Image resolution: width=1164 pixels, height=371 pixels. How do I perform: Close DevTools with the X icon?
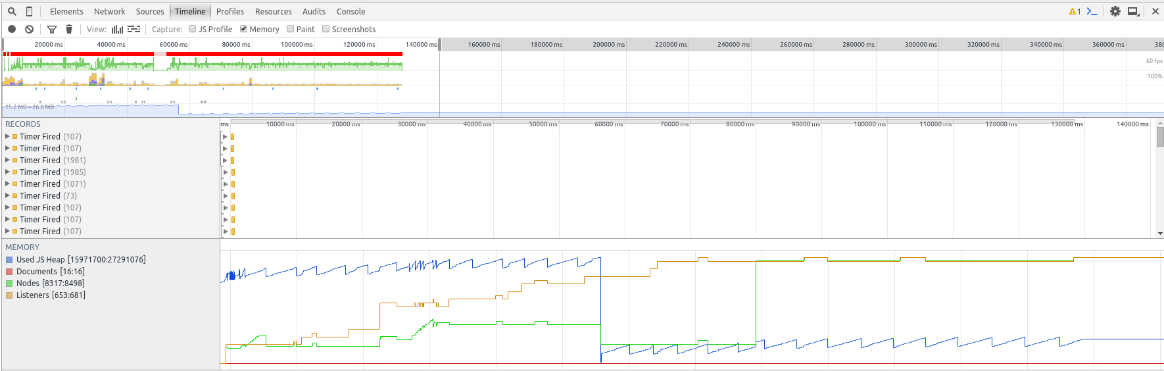1155,11
